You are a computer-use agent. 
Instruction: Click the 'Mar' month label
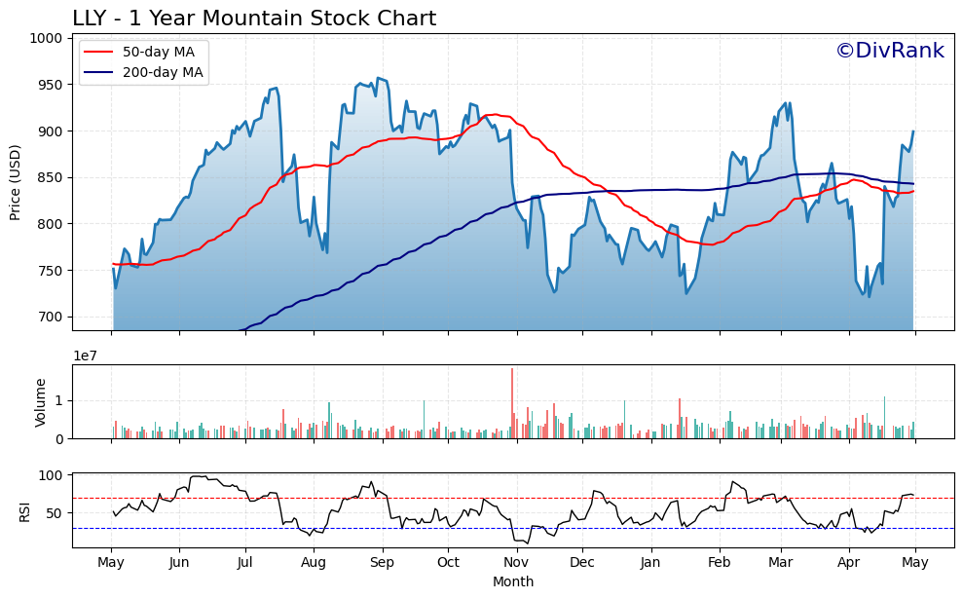[781, 563]
